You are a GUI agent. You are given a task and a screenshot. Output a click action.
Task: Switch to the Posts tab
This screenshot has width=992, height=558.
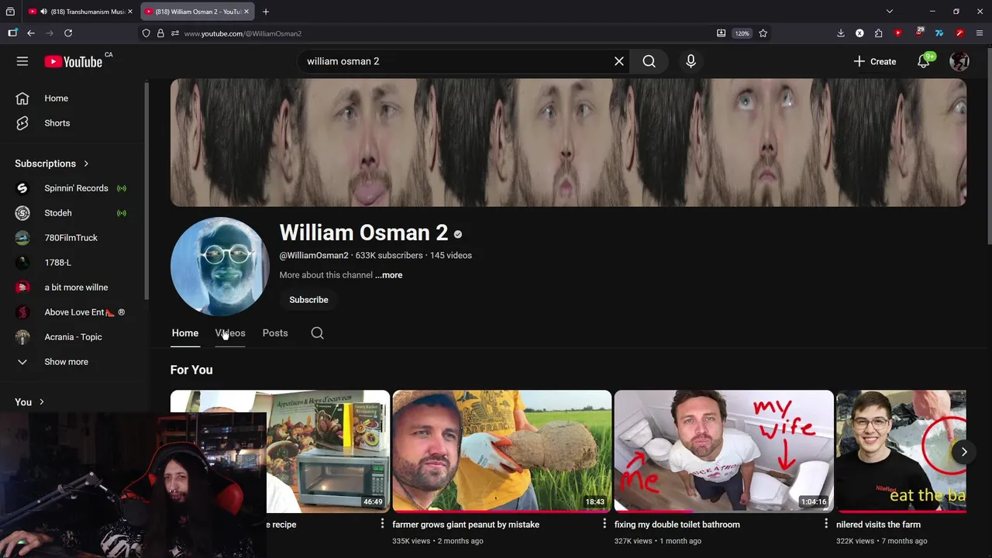point(275,333)
